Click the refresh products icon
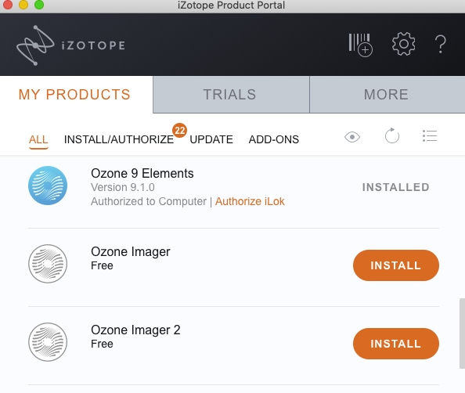 tap(391, 136)
